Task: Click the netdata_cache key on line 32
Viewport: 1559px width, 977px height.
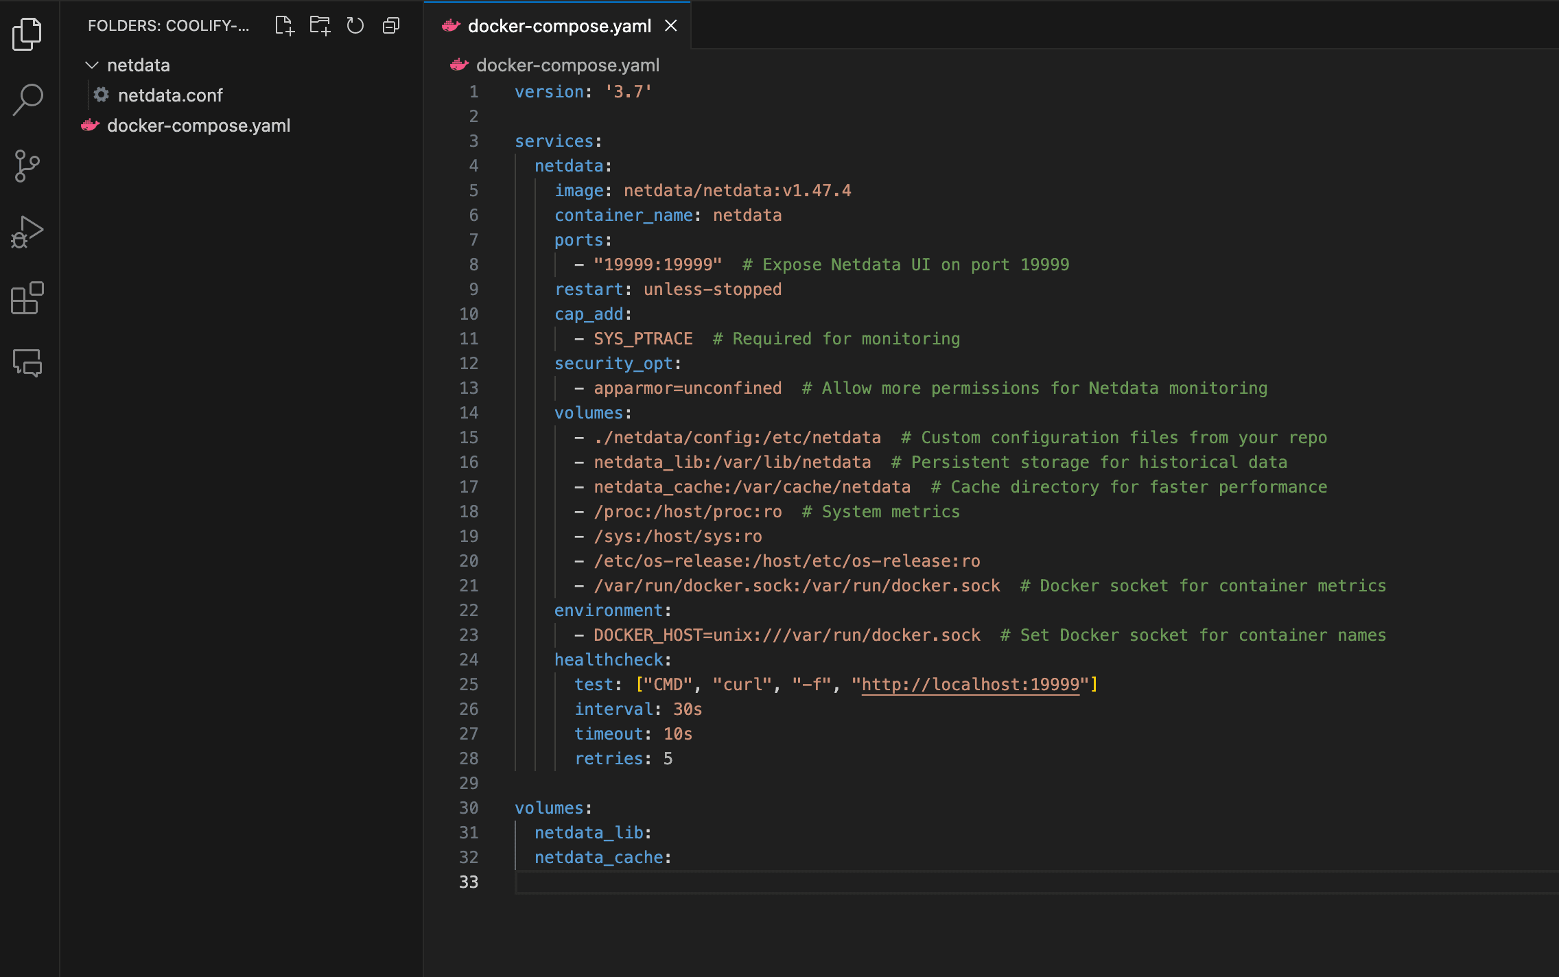Action: tap(599, 857)
